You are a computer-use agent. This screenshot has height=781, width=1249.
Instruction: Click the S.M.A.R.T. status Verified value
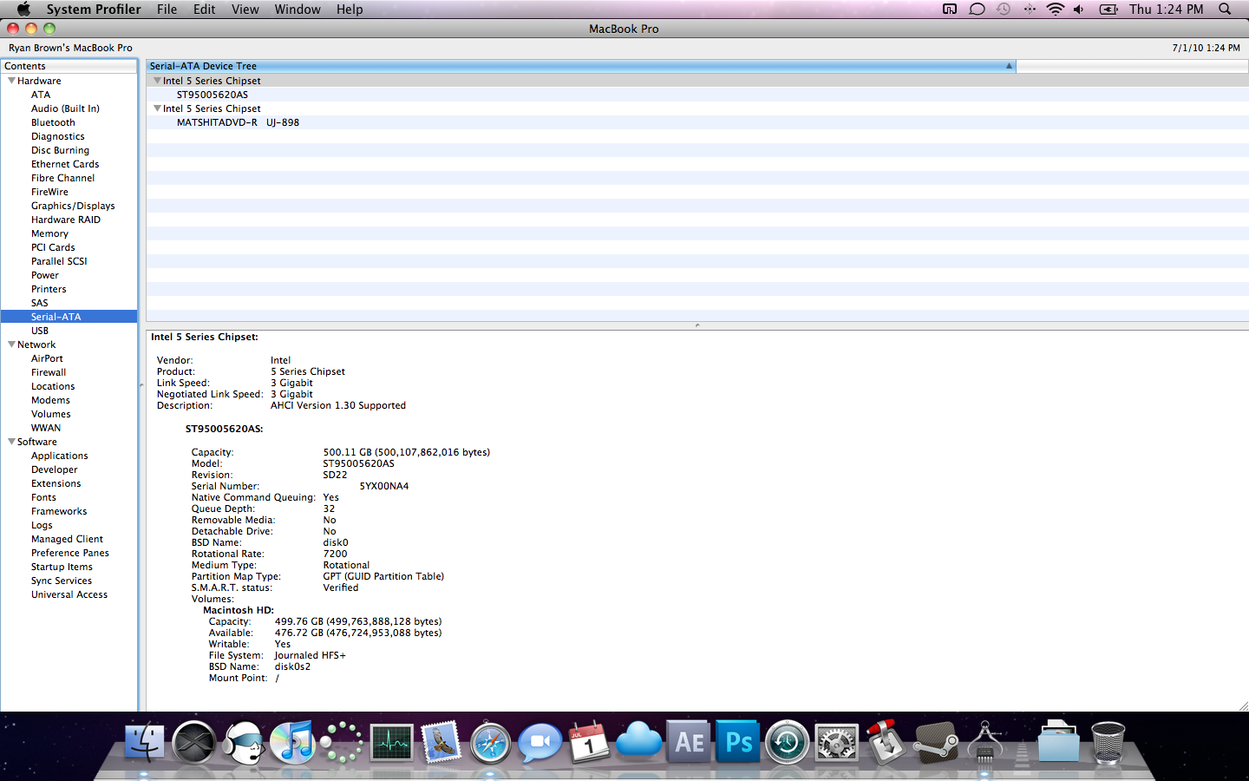341,587
